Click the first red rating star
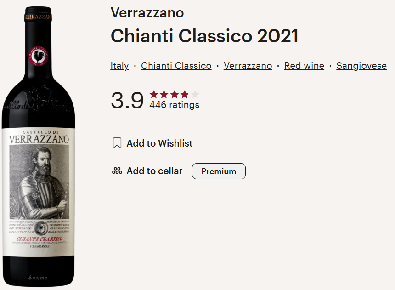Screen dimensions: 395x290 (154, 95)
